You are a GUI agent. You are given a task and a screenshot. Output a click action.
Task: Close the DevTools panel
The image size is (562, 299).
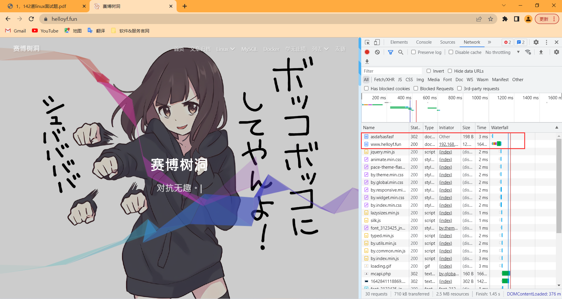coord(556,42)
